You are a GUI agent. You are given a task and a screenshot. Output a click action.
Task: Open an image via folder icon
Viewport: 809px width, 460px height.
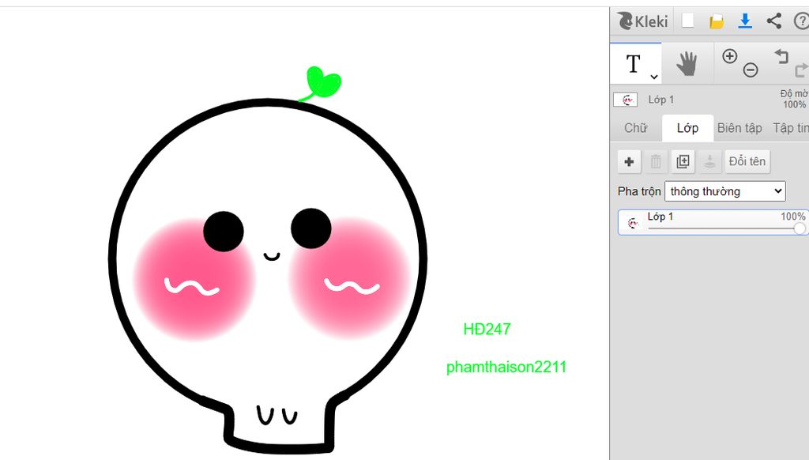(x=716, y=21)
